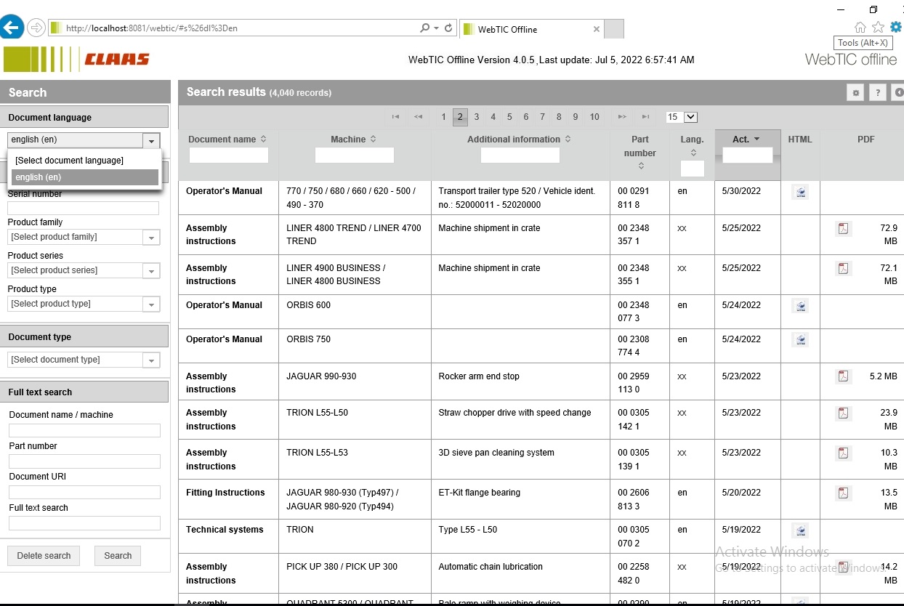This screenshot has height=606, width=904.
Task: Go to results page 8
Action: point(559,117)
